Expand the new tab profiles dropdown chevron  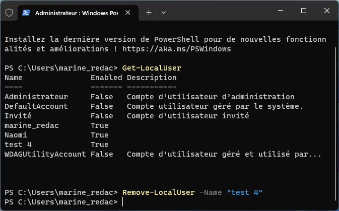click(164, 13)
